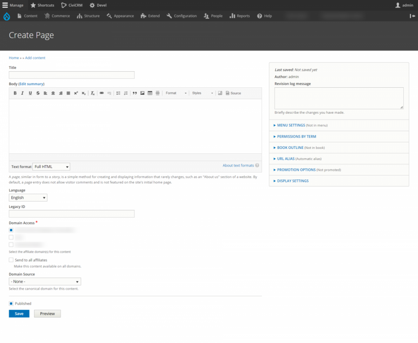
Task: Insert a bulleted list
Action: tap(118, 93)
